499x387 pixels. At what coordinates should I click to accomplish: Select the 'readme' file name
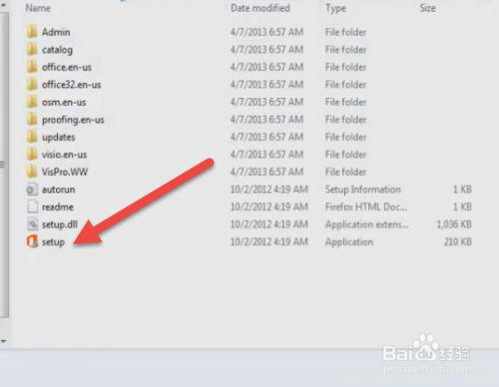pos(58,206)
